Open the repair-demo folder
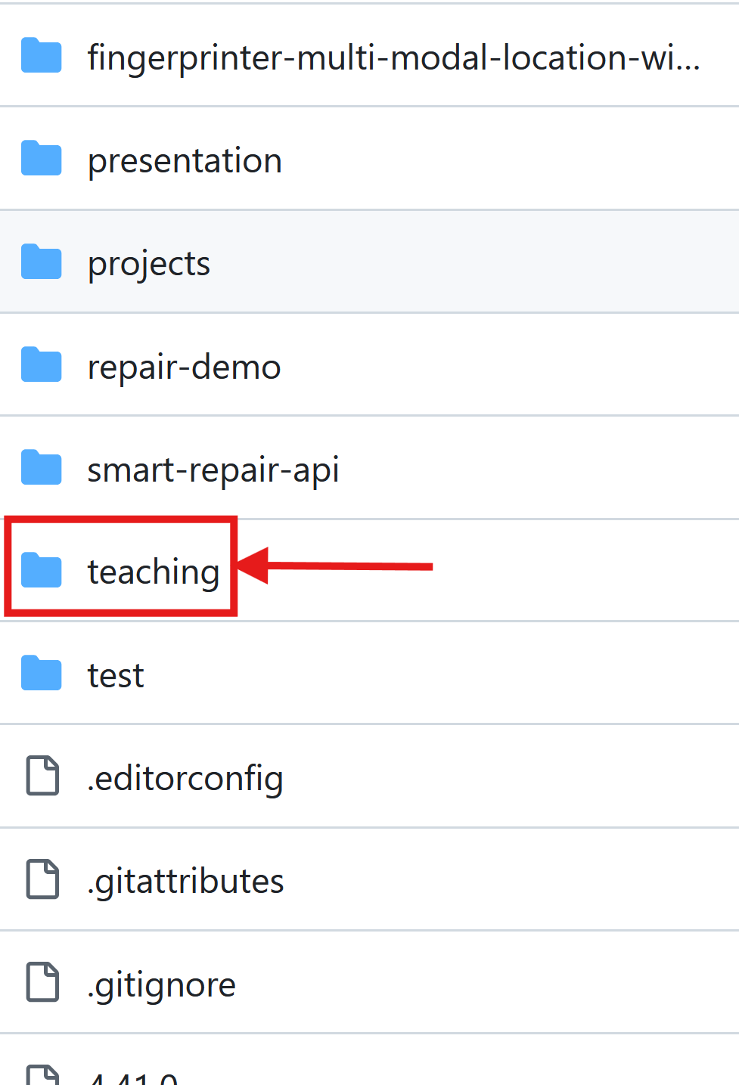The width and height of the screenshot is (739, 1085). 184,365
